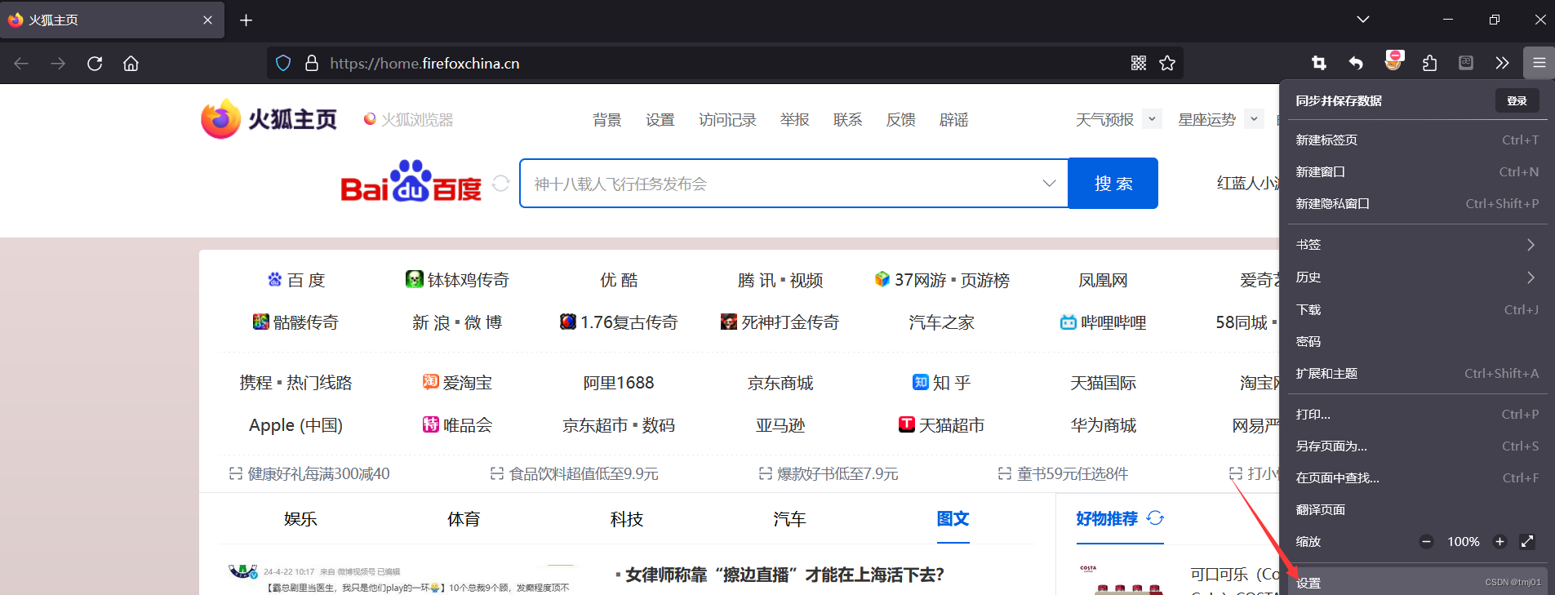Open 扩展和主题 from the menu
The width and height of the screenshot is (1555, 595).
(x=1418, y=373)
